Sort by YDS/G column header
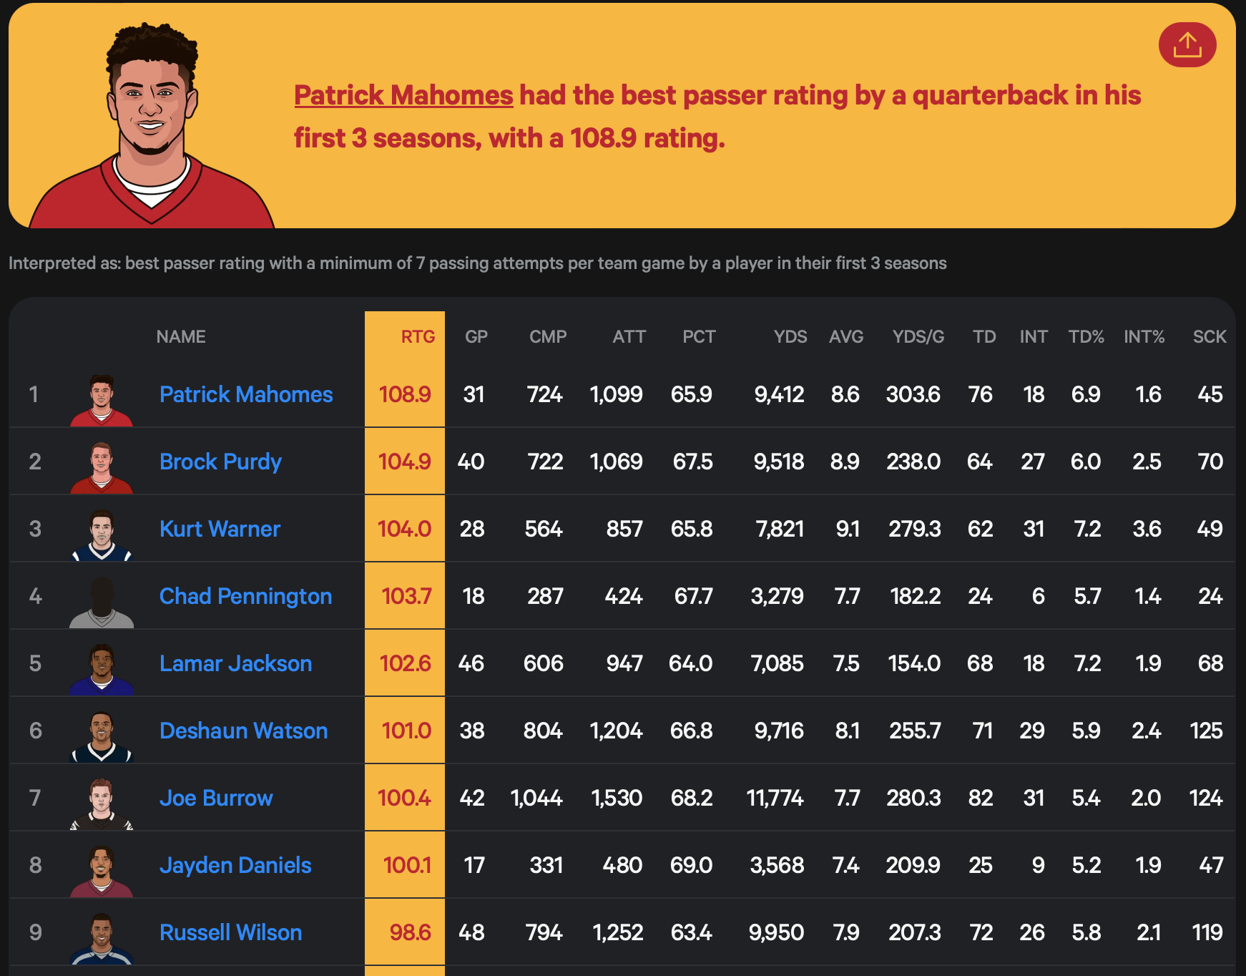The height and width of the screenshot is (976, 1246). tap(918, 336)
